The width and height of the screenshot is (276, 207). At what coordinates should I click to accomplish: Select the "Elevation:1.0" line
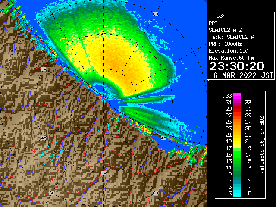pos(229,51)
